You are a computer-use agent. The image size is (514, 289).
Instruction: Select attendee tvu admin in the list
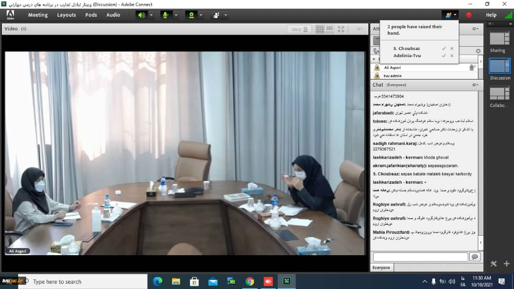pos(425,75)
